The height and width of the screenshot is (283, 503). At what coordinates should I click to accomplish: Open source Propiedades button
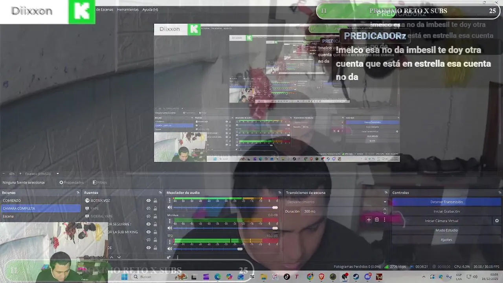[x=71, y=182]
